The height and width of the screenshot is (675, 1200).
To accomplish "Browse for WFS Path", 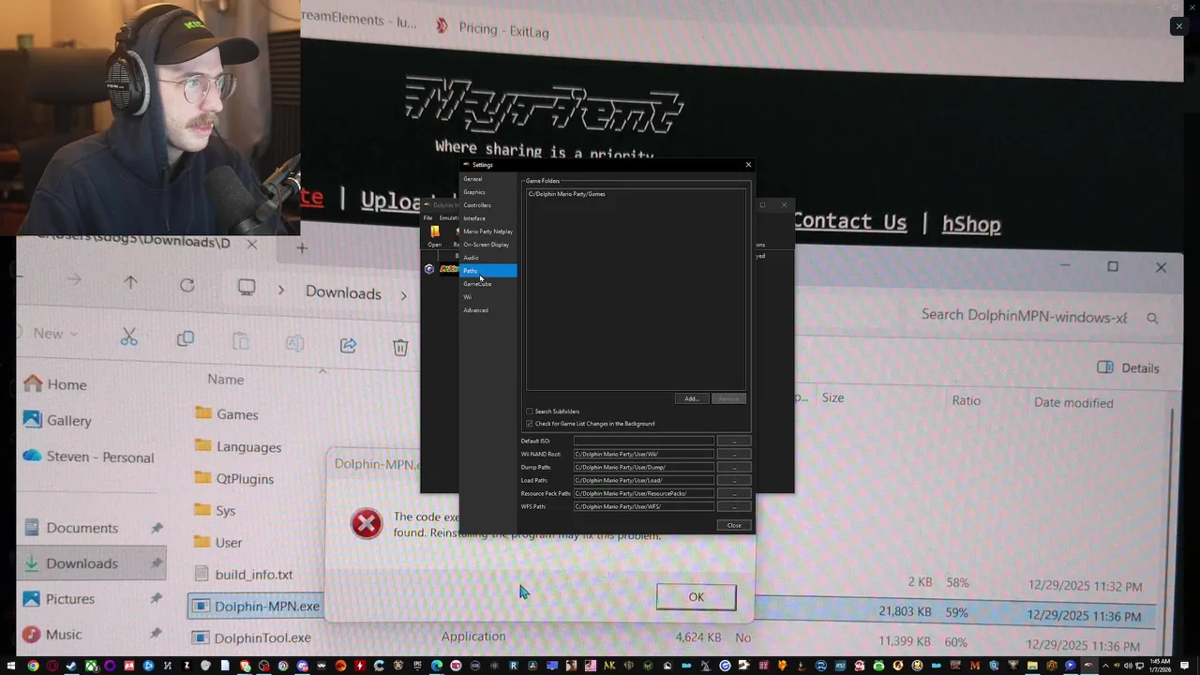I will click(734, 506).
